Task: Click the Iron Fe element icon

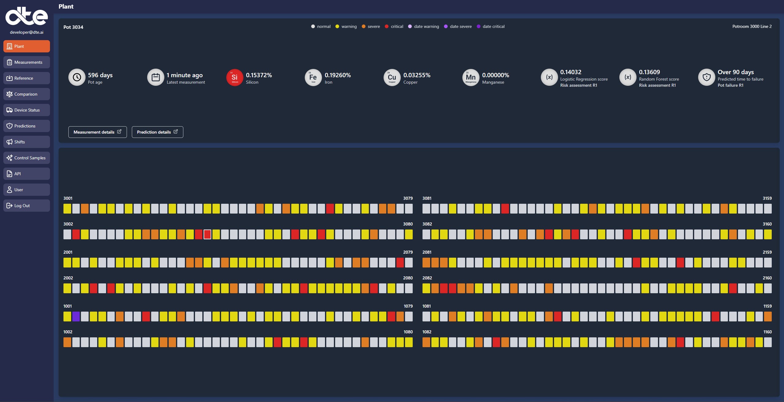Action: [x=313, y=78]
